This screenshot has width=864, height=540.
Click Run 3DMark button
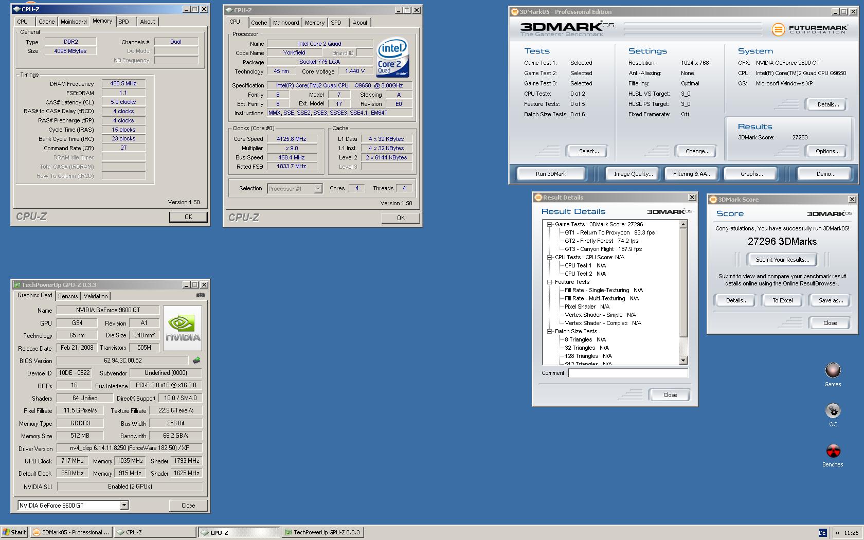[x=551, y=174]
